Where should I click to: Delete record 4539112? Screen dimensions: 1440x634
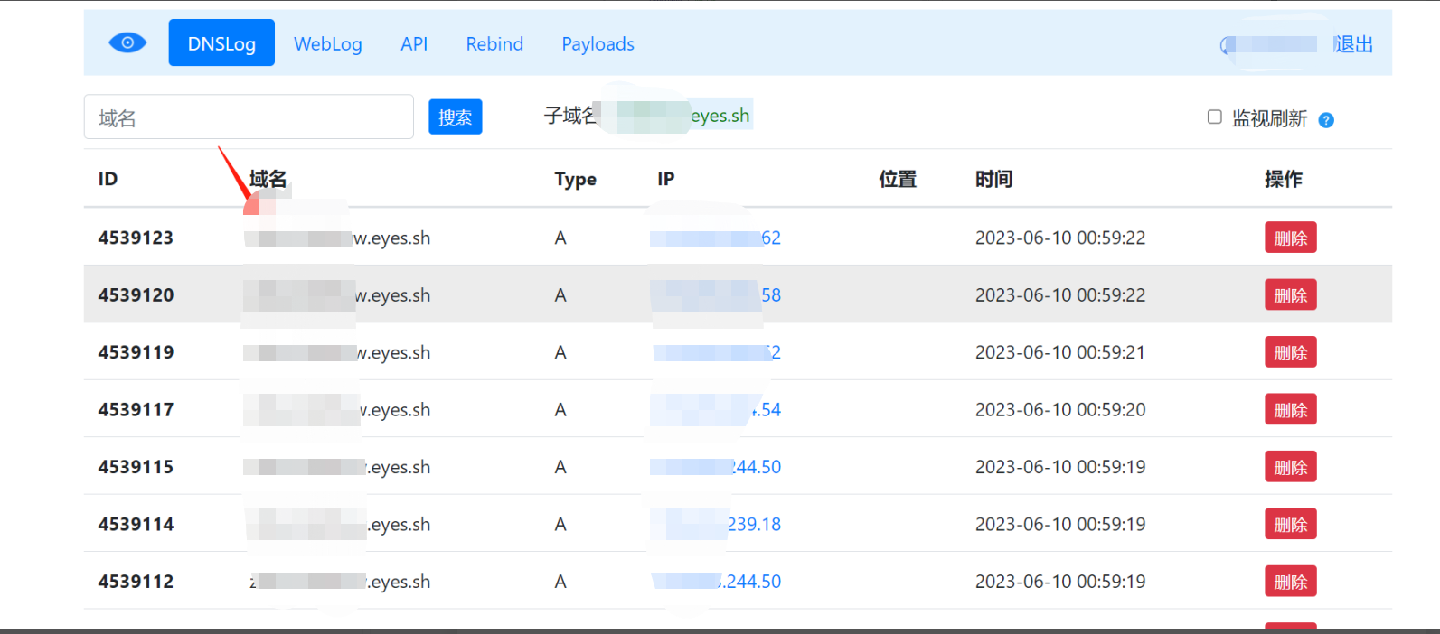(1290, 582)
